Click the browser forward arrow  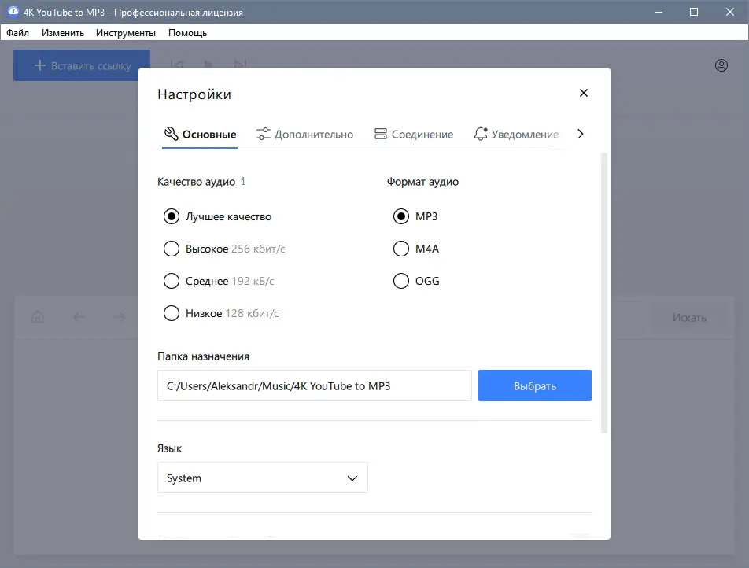coord(119,317)
